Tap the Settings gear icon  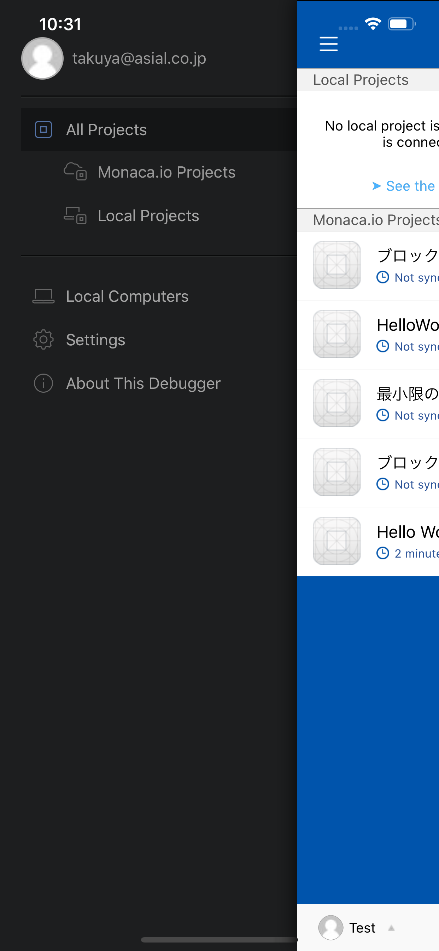pyautogui.click(x=43, y=340)
